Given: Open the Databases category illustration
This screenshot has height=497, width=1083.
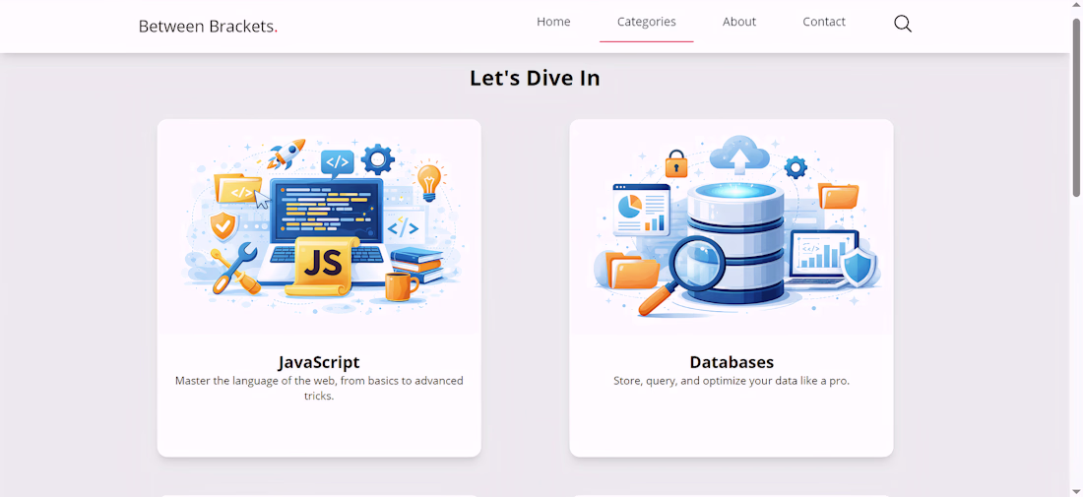Looking at the screenshot, I should (732, 227).
